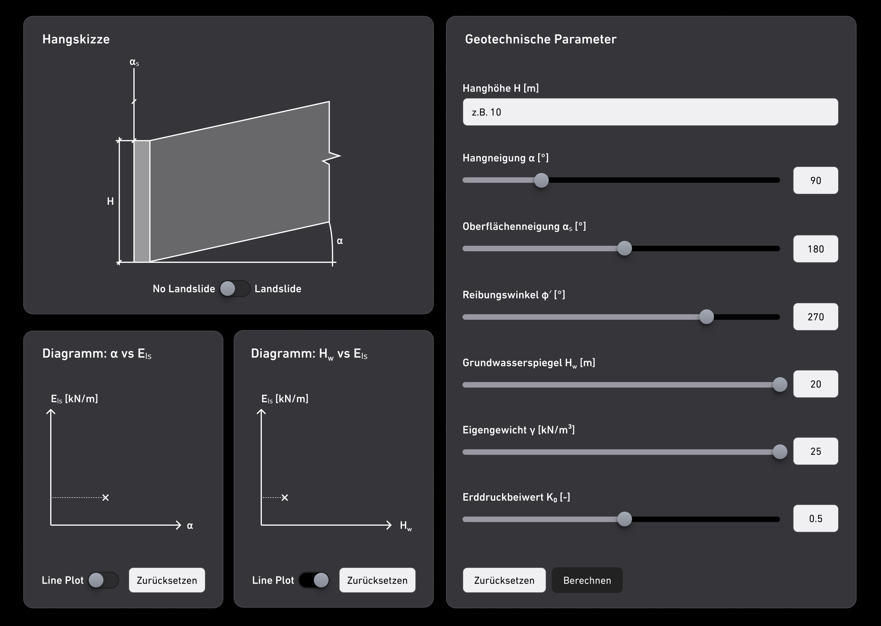The width and height of the screenshot is (881, 626).
Task: Click the Reibungswinkel value box showing 270
Action: click(815, 317)
